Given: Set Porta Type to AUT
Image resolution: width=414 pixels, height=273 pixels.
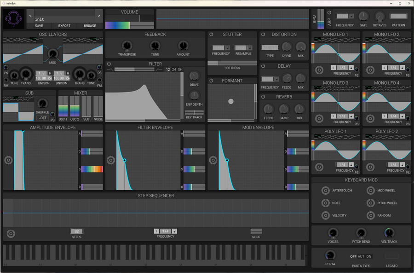Looking at the screenshot, I should [361, 256].
